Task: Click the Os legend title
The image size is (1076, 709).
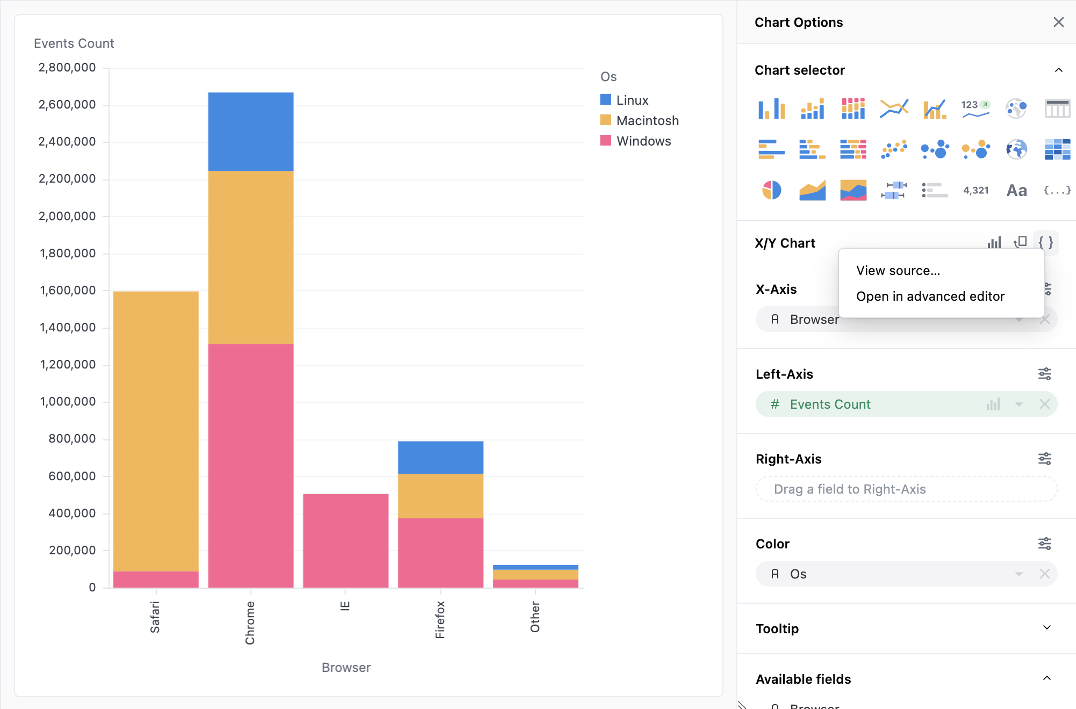Action: click(608, 77)
